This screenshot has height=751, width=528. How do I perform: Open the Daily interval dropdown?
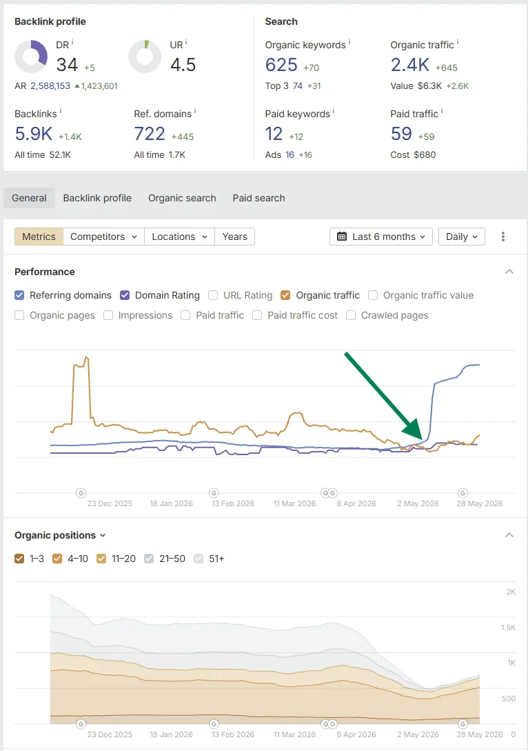(x=461, y=237)
